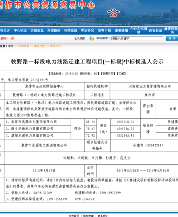Screen dimensions: 178x217
Task: Click the document number 焦公管办市政[2015]021号
Action: 28,80
